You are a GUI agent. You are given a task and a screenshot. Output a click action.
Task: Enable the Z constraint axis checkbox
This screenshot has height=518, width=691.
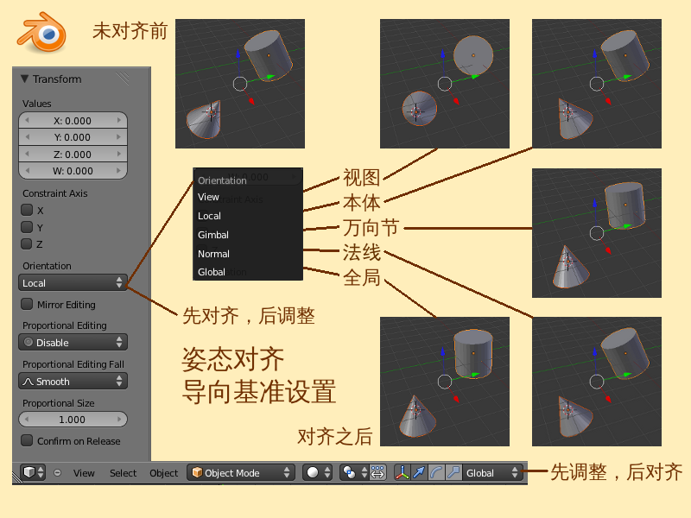pyautogui.click(x=27, y=243)
